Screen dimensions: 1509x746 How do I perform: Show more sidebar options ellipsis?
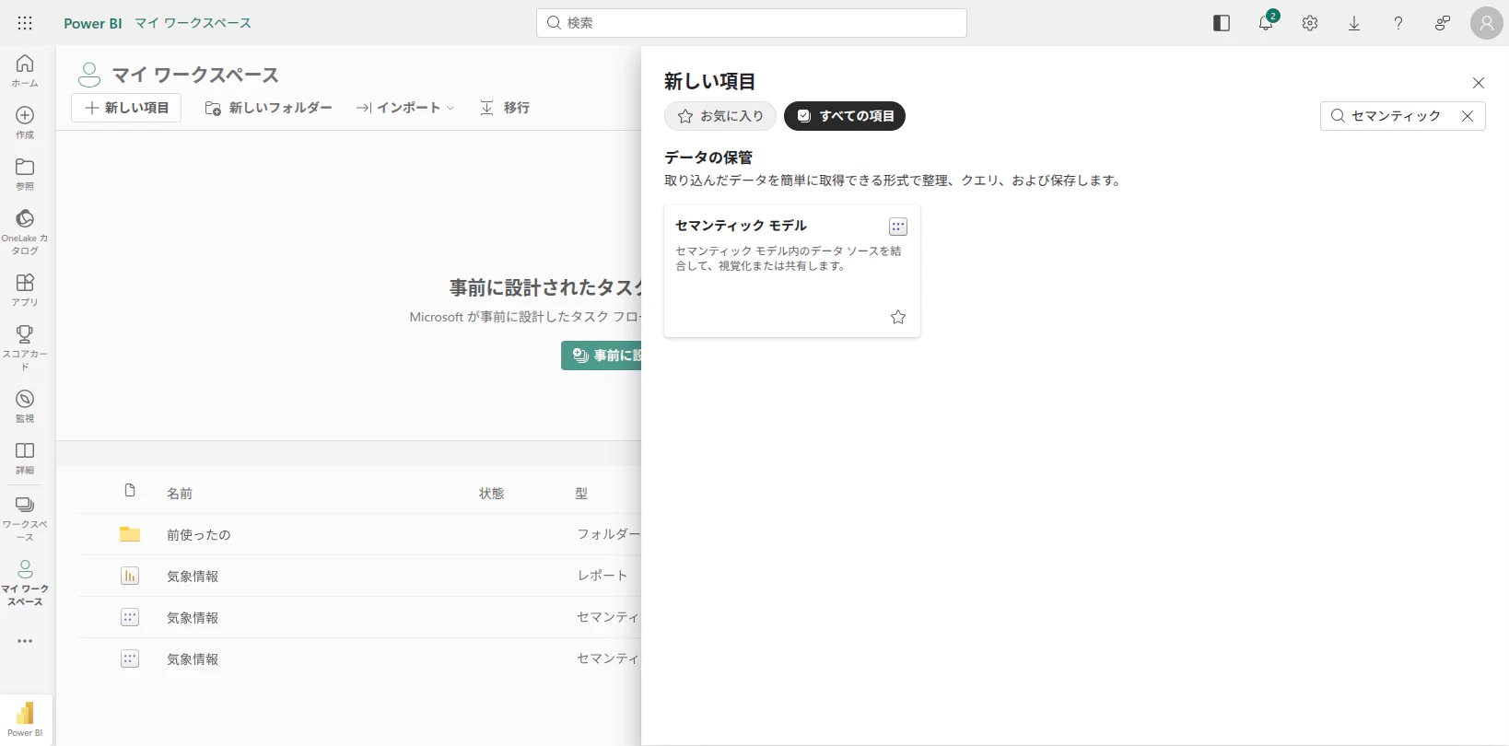point(25,641)
